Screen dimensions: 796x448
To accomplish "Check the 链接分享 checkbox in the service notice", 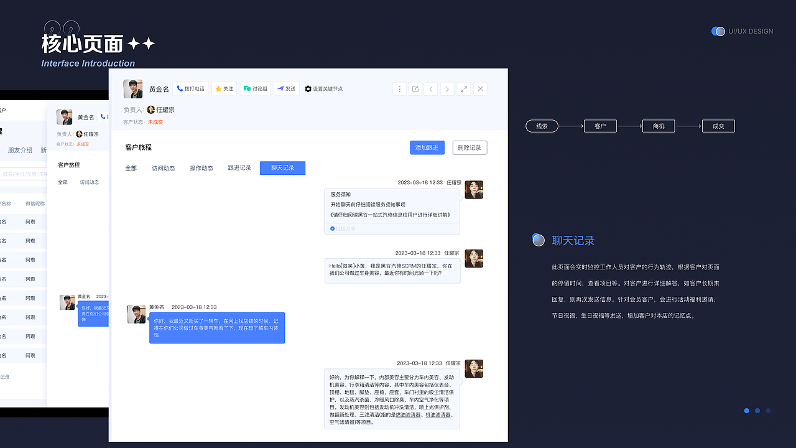I will [x=332, y=228].
